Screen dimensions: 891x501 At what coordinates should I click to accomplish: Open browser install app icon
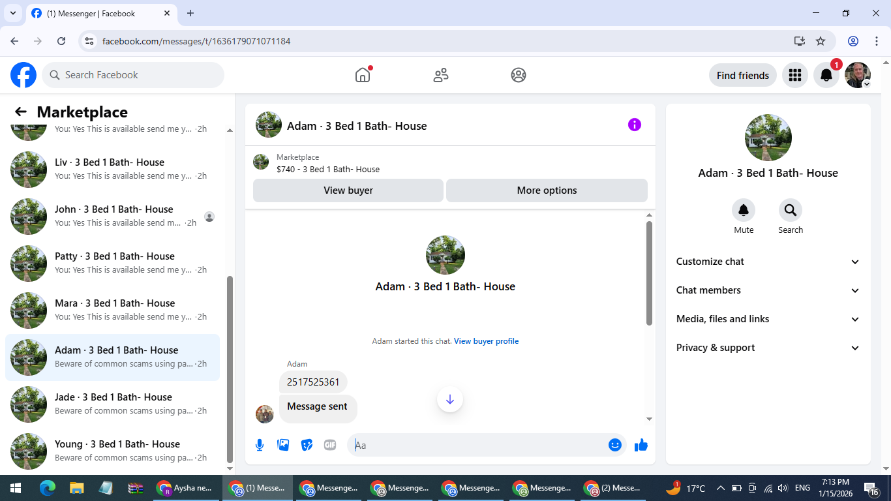[x=800, y=41]
